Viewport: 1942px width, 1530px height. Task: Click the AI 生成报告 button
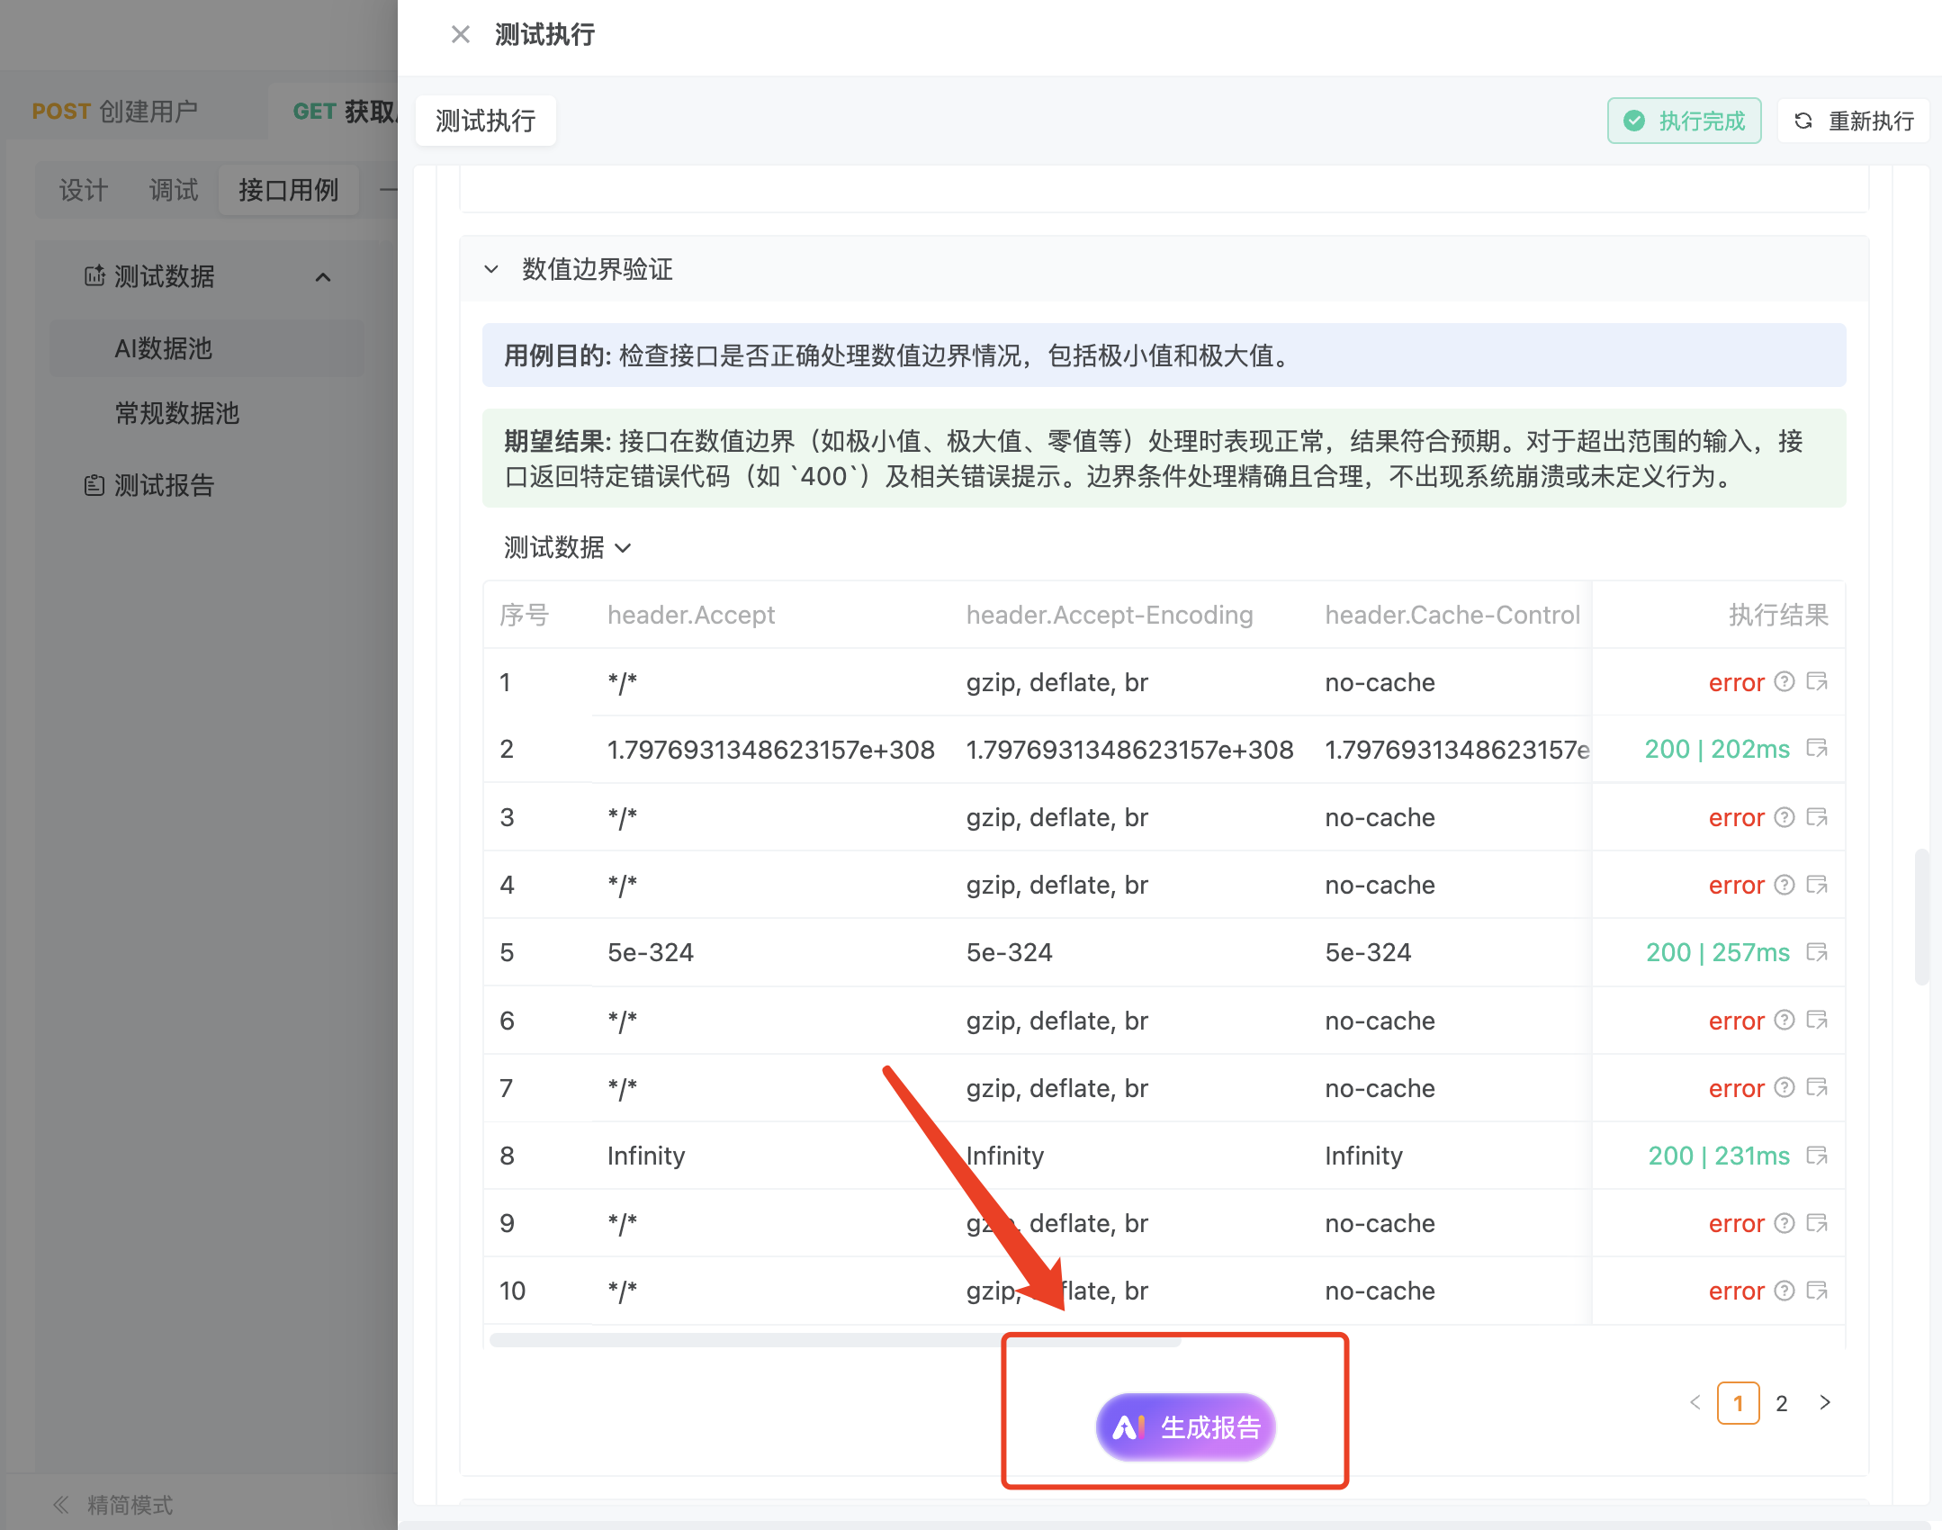point(1186,1427)
